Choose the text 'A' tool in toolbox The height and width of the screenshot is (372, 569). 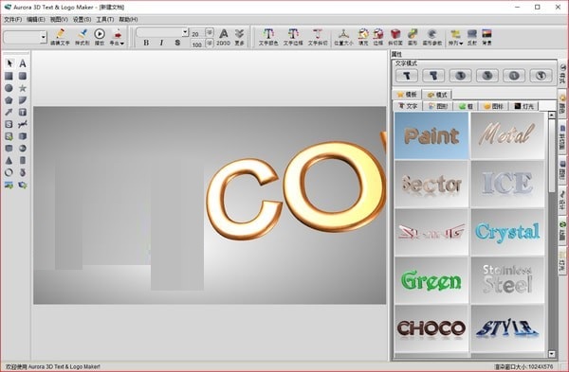(x=23, y=63)
